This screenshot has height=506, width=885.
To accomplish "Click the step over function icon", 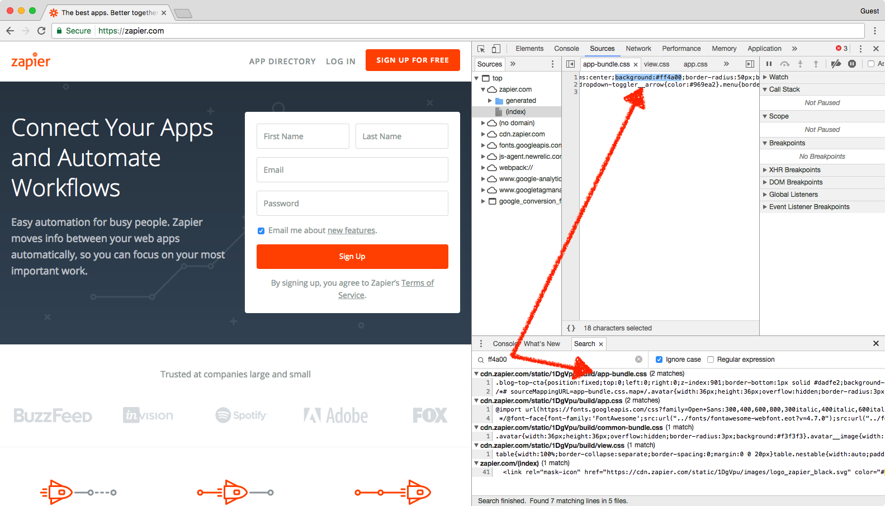I will click(785, 64).
